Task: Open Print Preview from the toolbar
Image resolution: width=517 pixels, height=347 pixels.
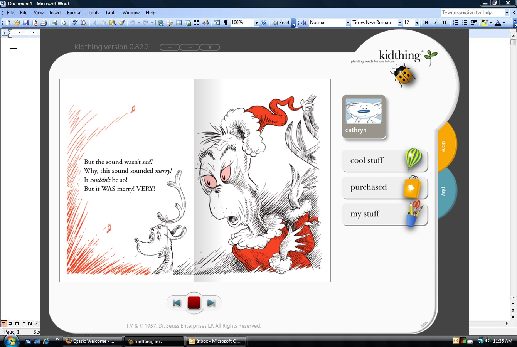Action: pyautogui.click(x=64, y=23)
